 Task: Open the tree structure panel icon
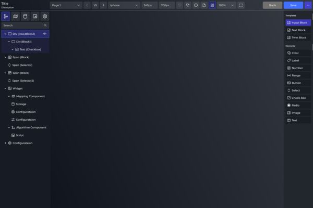(6, 16)
